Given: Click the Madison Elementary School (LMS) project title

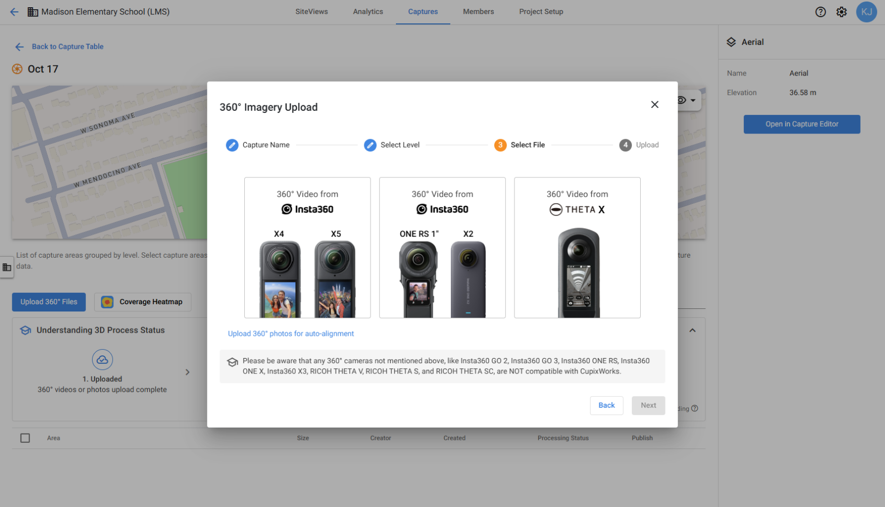Looking at the screenshot, I should 106,11.
